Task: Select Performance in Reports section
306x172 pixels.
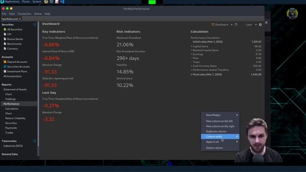Action: click(11, 104)
